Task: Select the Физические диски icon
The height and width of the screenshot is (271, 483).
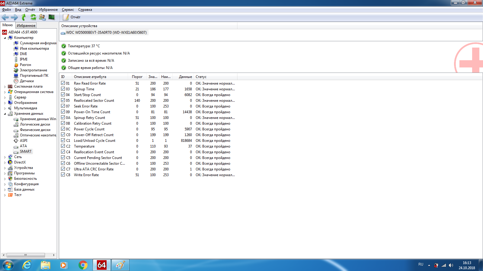Action: [16, 130]
